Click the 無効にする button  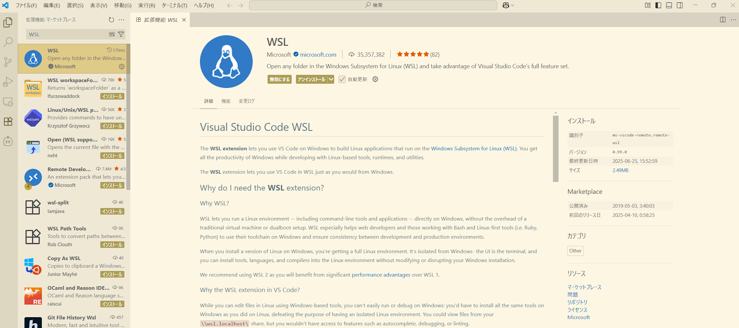(279, 79)
